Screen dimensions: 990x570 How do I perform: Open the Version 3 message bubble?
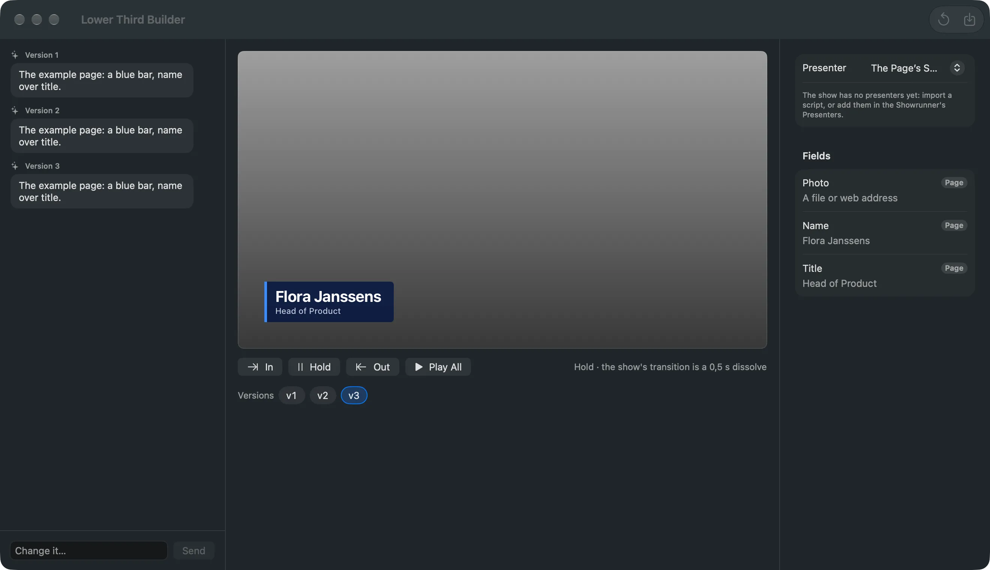click(102, 192)
